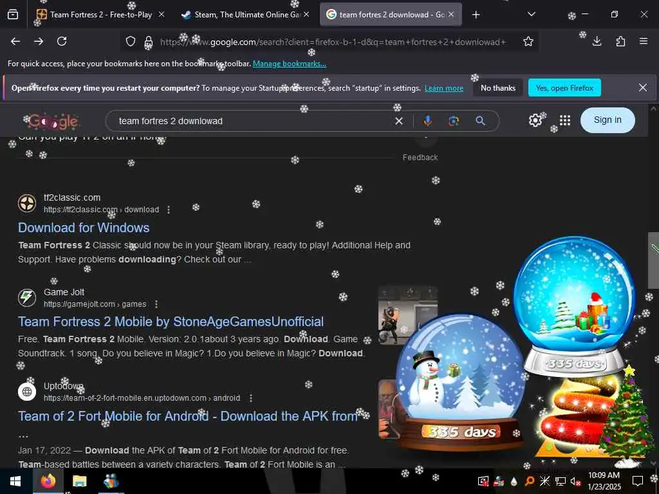This screenshot has height=494, width=659.
Task: Open the extensions puzzle icon
Action: point(620,41)
